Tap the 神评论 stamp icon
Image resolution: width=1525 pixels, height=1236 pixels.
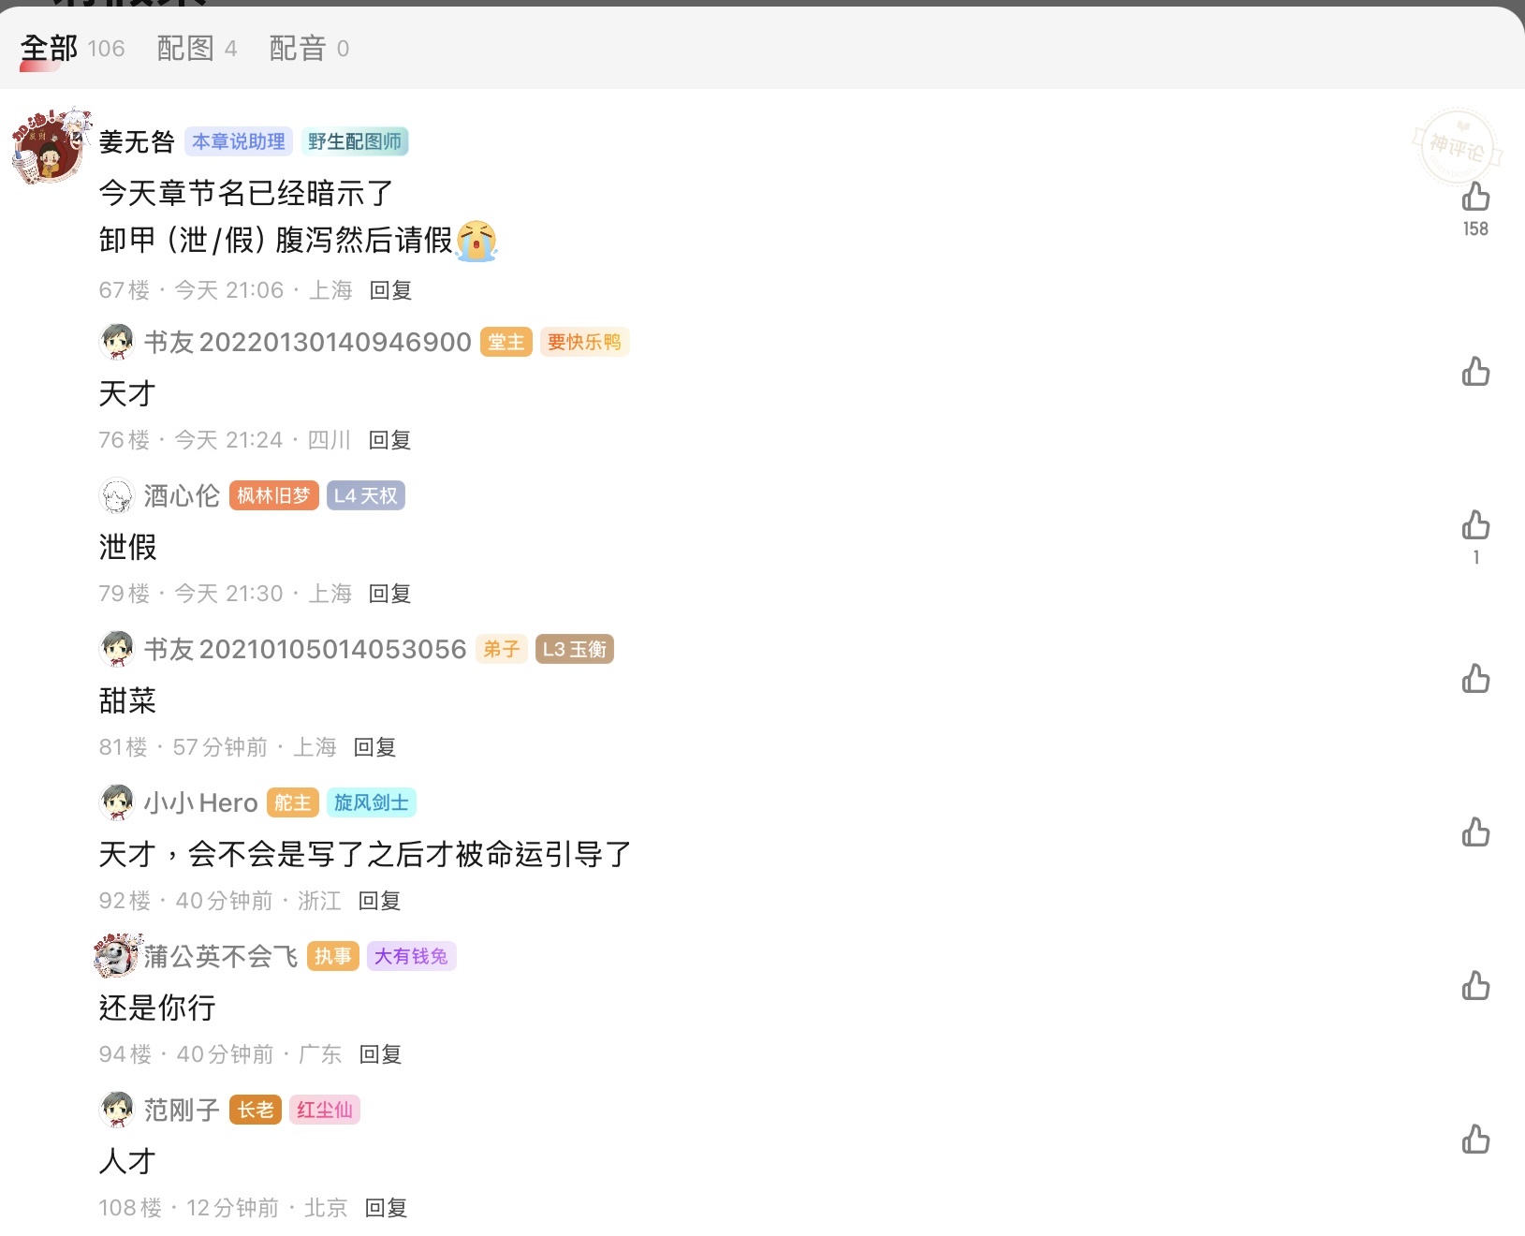tap(1456, 146)
